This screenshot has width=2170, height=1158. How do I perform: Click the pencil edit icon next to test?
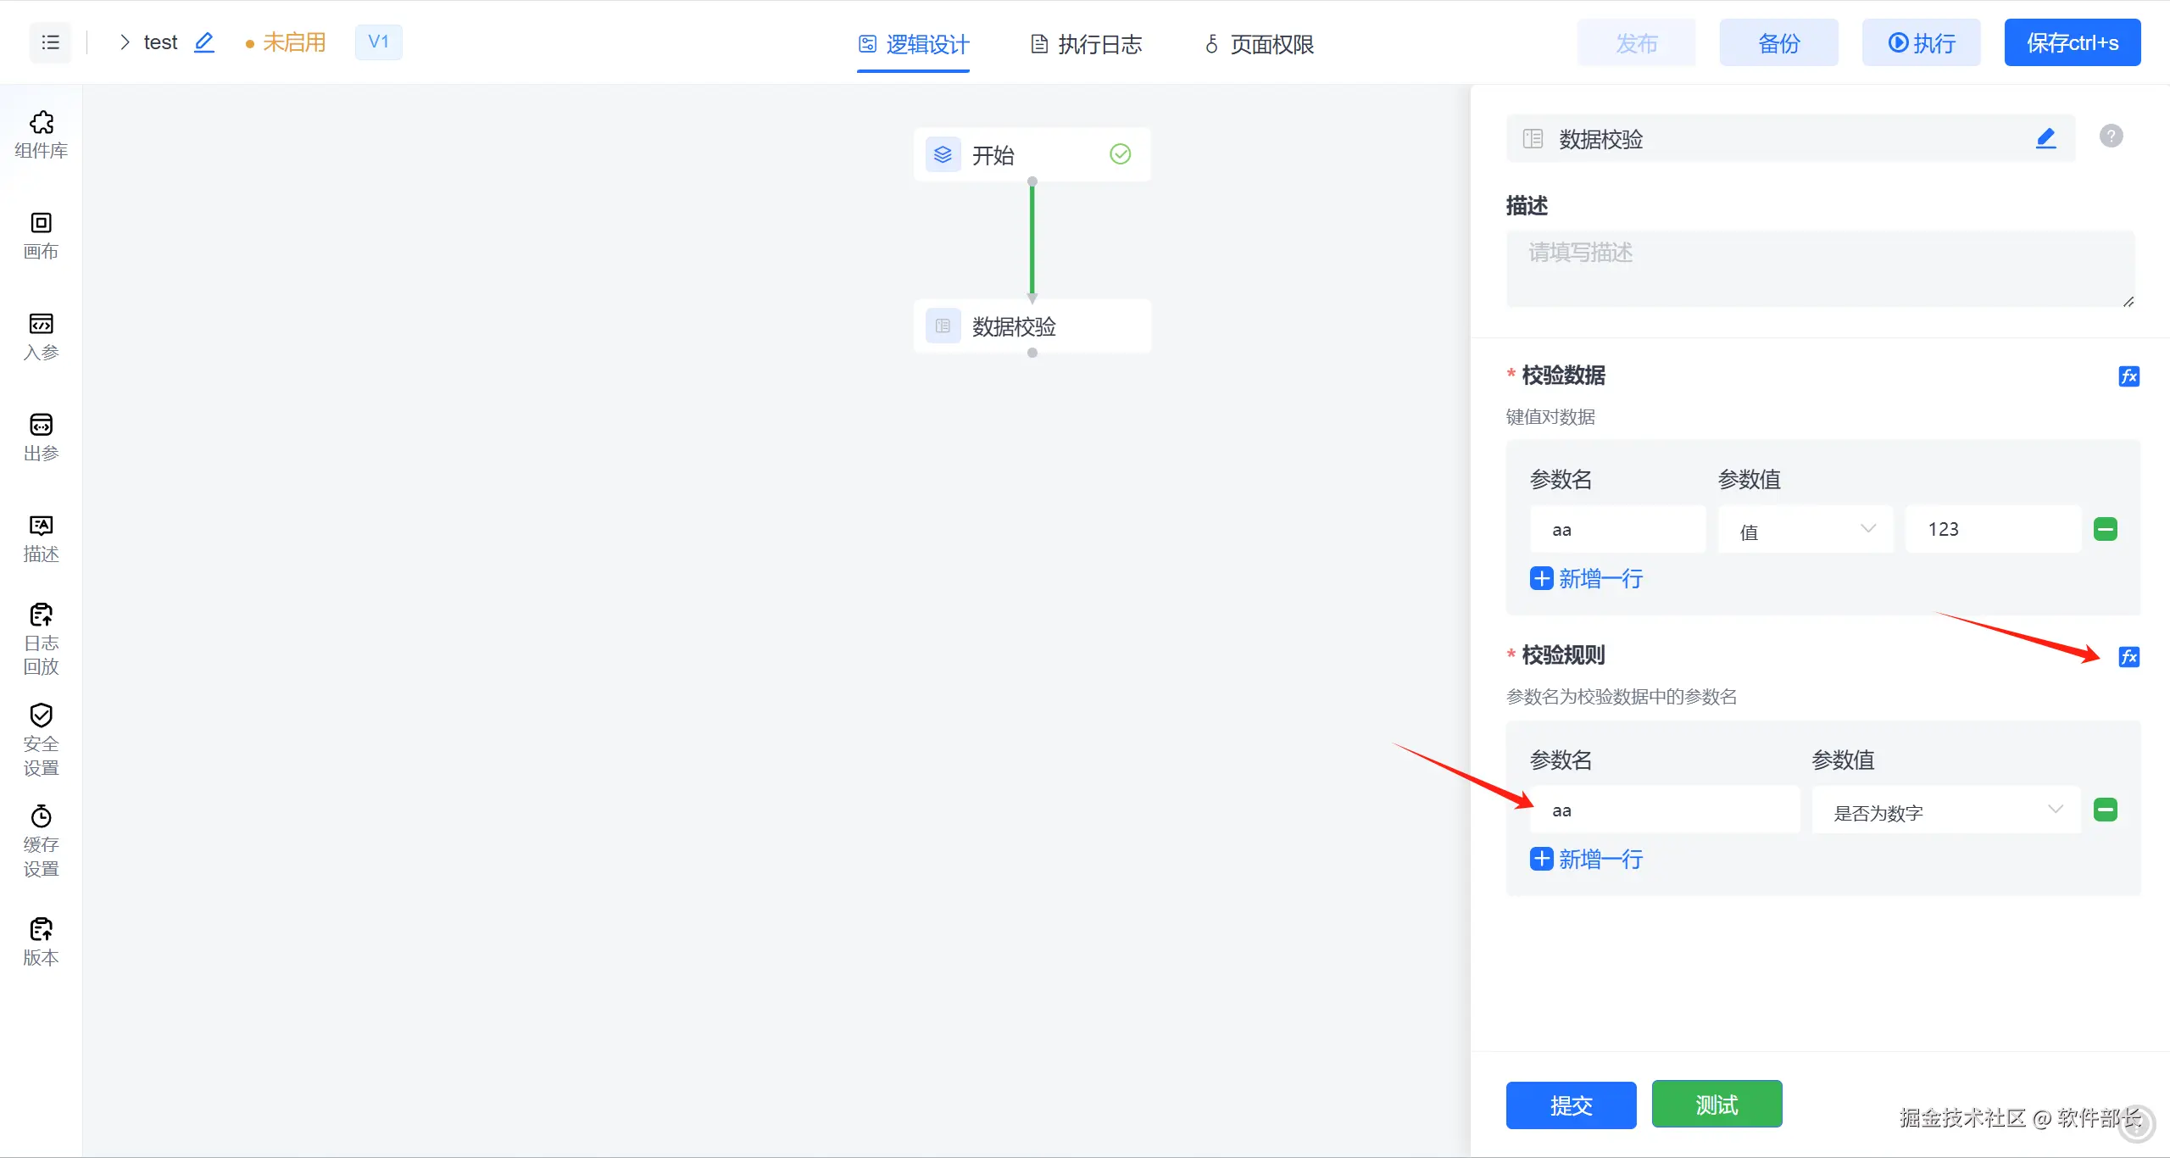(204, 42)
